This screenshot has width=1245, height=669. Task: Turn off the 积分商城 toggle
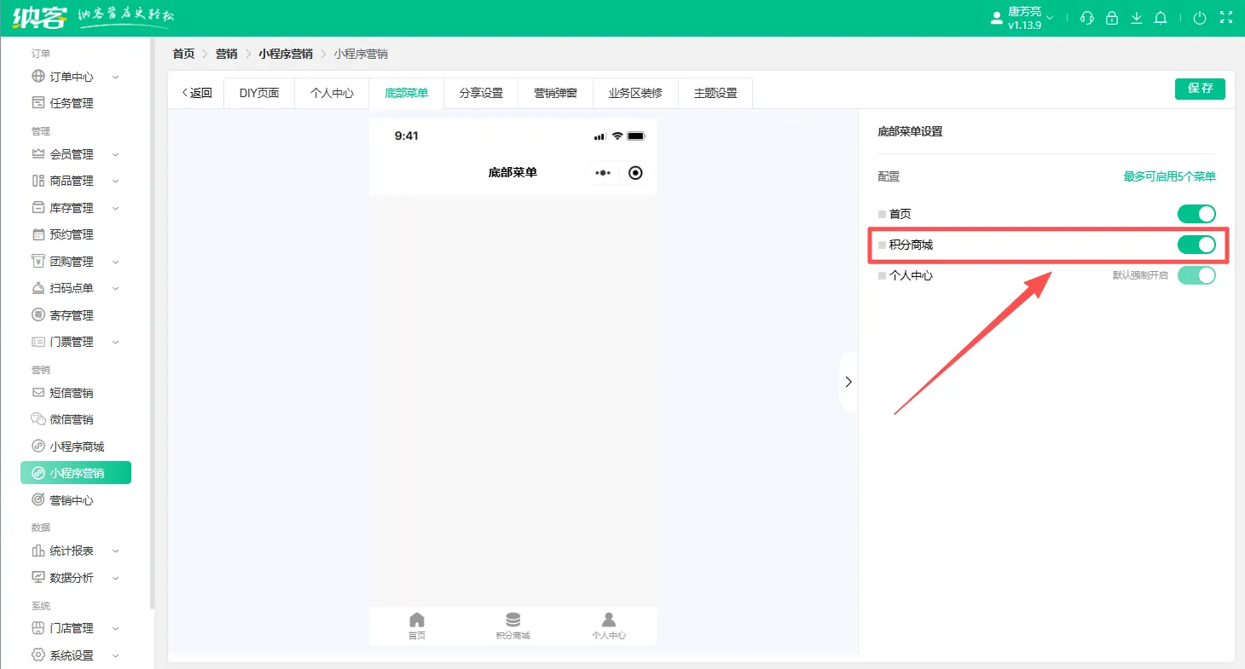click(1196, 245)
